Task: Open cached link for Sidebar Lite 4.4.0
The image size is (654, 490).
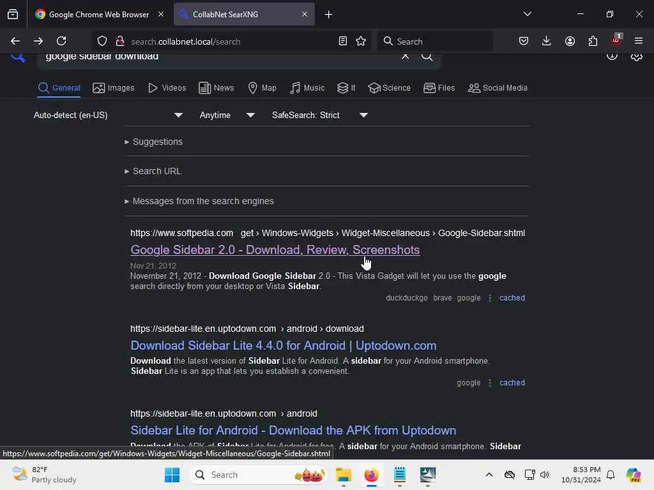Action: pyautogui.click(x=512, y=383)
